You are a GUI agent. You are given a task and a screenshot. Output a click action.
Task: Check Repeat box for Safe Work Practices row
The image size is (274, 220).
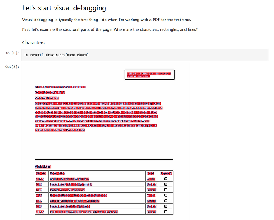[x=166, y=212]
